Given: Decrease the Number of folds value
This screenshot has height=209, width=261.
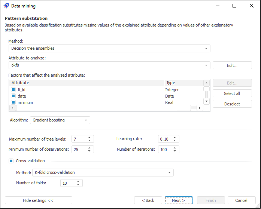Looking at the screenshot, I should [78, 185].
